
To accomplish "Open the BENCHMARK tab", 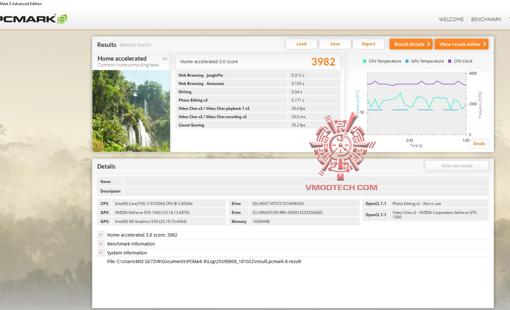I will (486, 19).
